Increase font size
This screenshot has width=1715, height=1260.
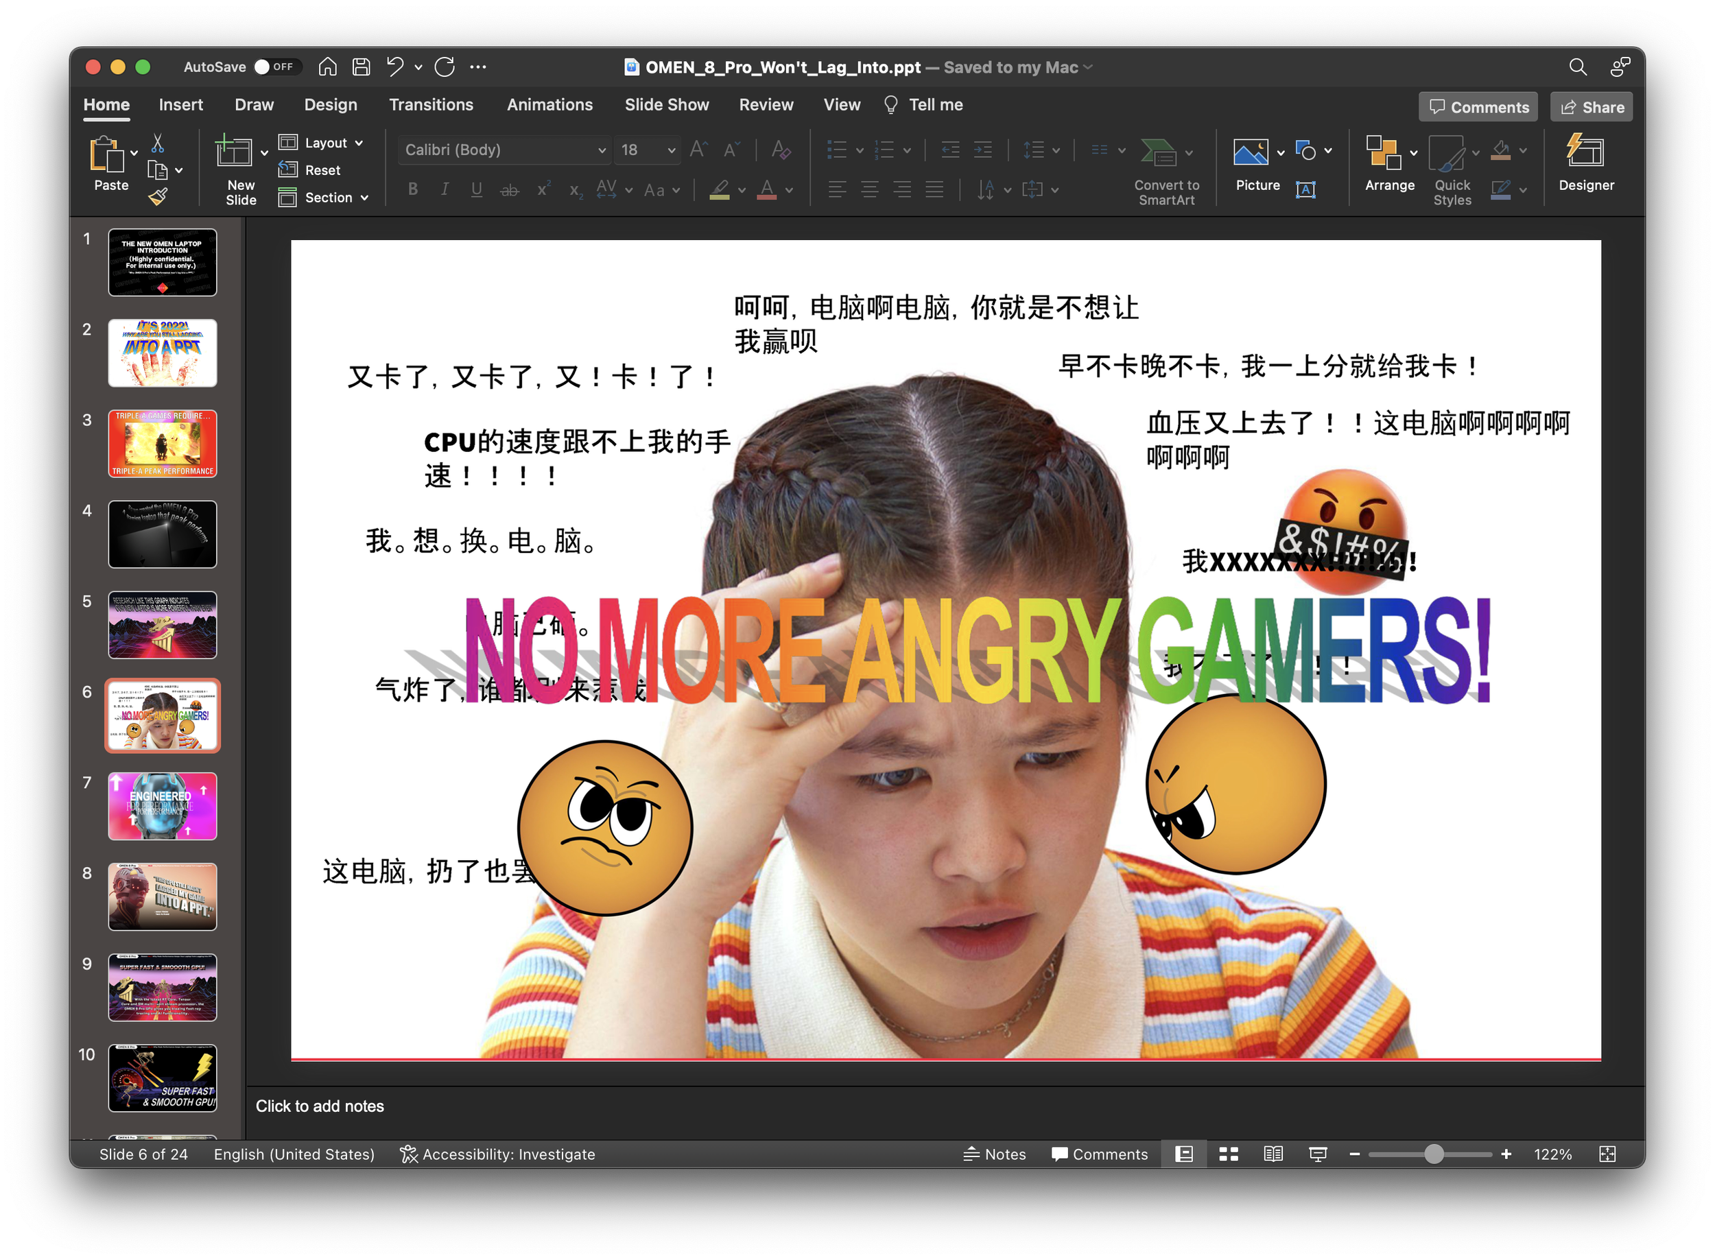pyautogui.click(x=698, y=150)
